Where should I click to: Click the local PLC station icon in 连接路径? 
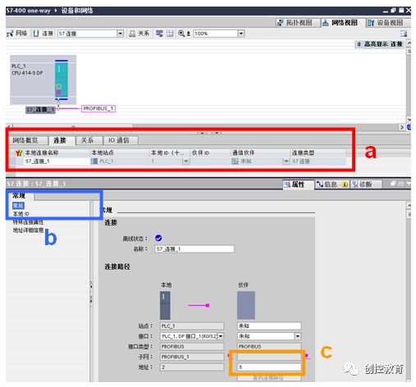(165, 305)
